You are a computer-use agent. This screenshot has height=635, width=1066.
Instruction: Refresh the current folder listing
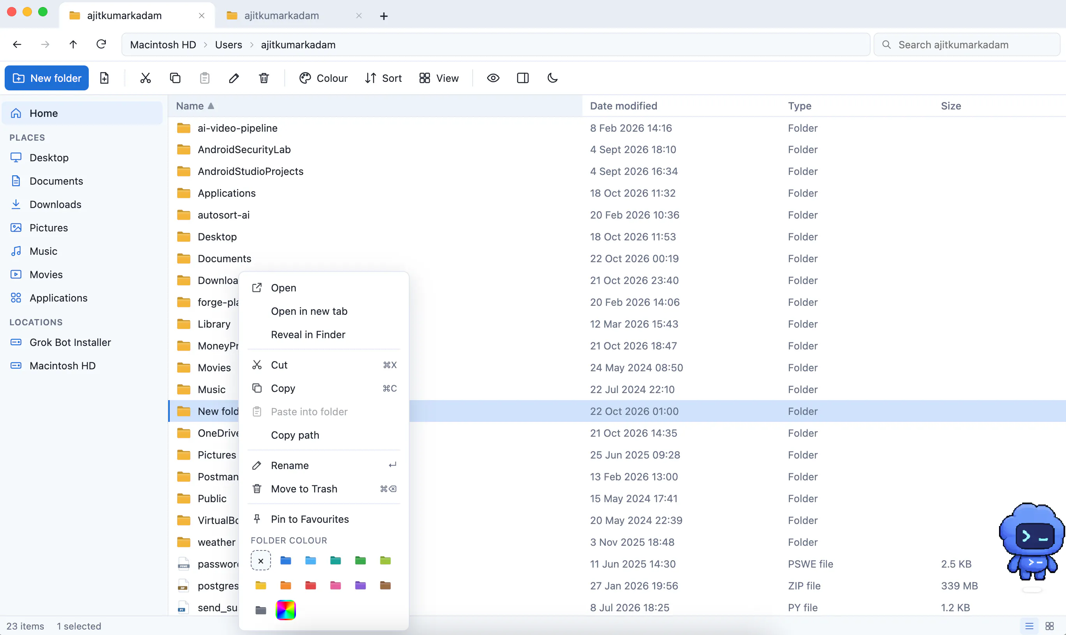[x=101, y=44]
